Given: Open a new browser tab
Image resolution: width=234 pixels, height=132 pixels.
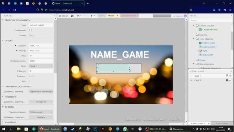Looking at the screenshot, I should coord(88,3).
